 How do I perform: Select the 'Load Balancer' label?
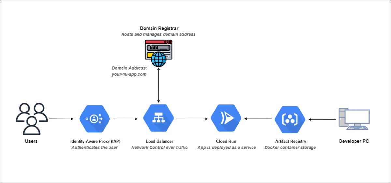[160, 142]
